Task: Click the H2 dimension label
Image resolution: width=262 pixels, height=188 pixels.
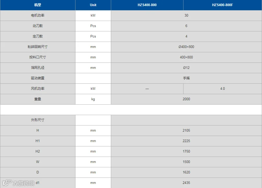Action: [38, 151]
